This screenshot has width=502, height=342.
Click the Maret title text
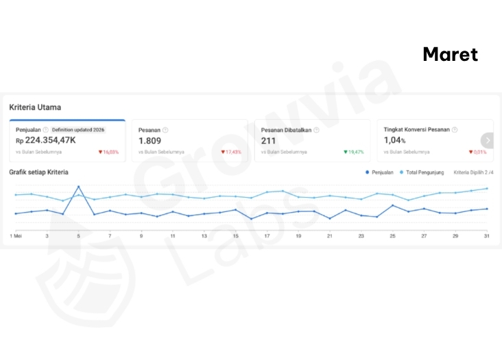point(450,54)
